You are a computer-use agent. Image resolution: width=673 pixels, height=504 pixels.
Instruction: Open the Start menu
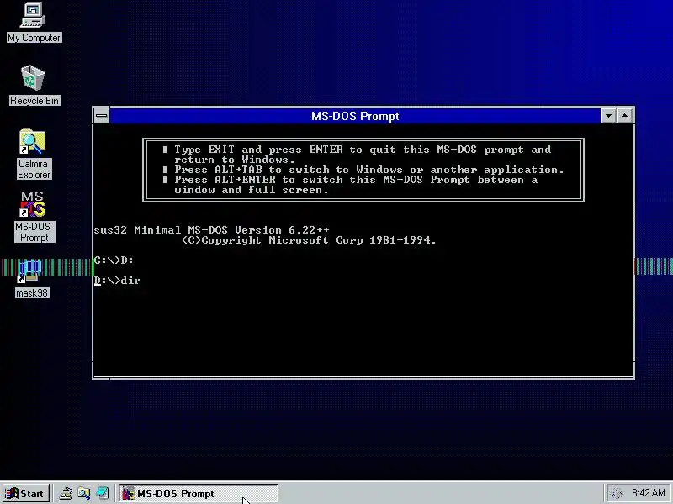click(x=26, y=494)
